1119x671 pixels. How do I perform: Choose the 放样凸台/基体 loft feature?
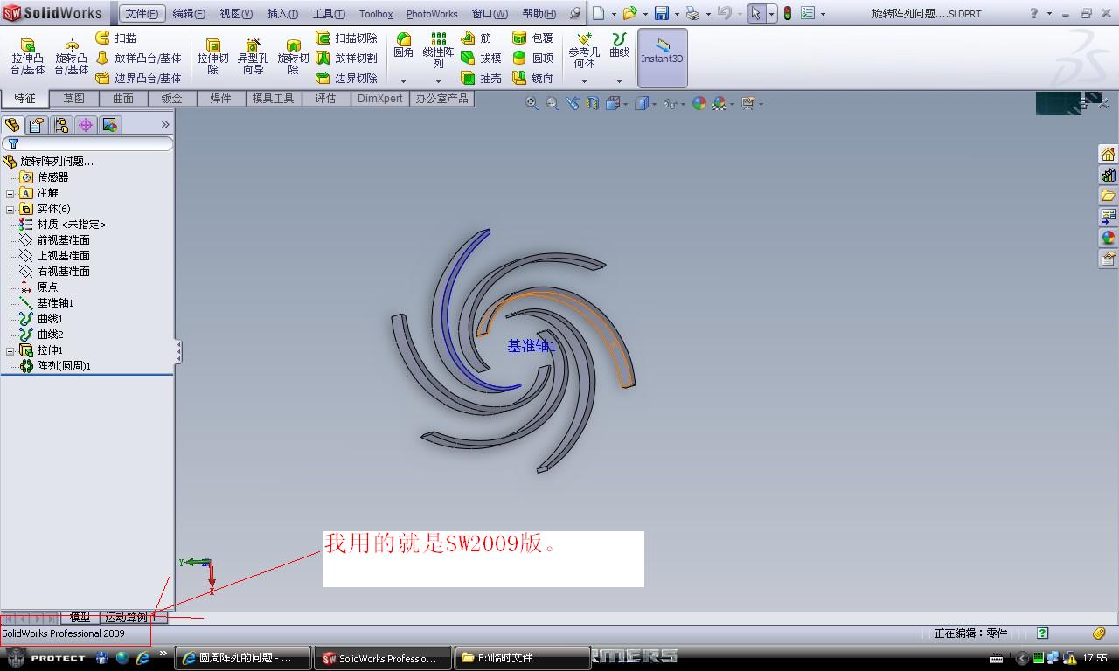138,58
